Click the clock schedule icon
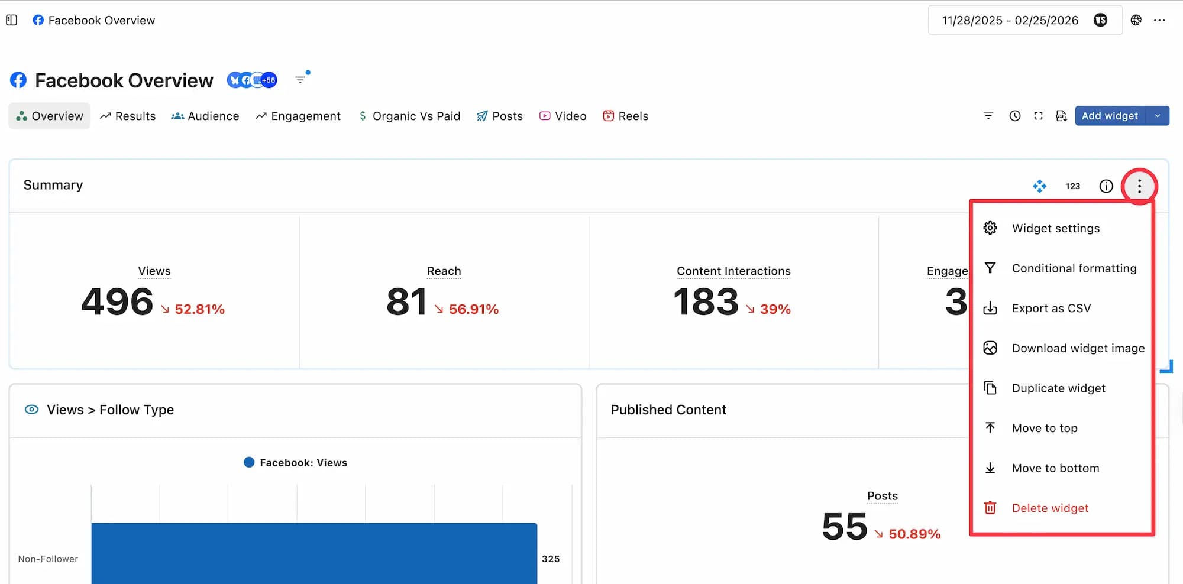Viewport: 1183px width, 584px height. coord(1014,116)
